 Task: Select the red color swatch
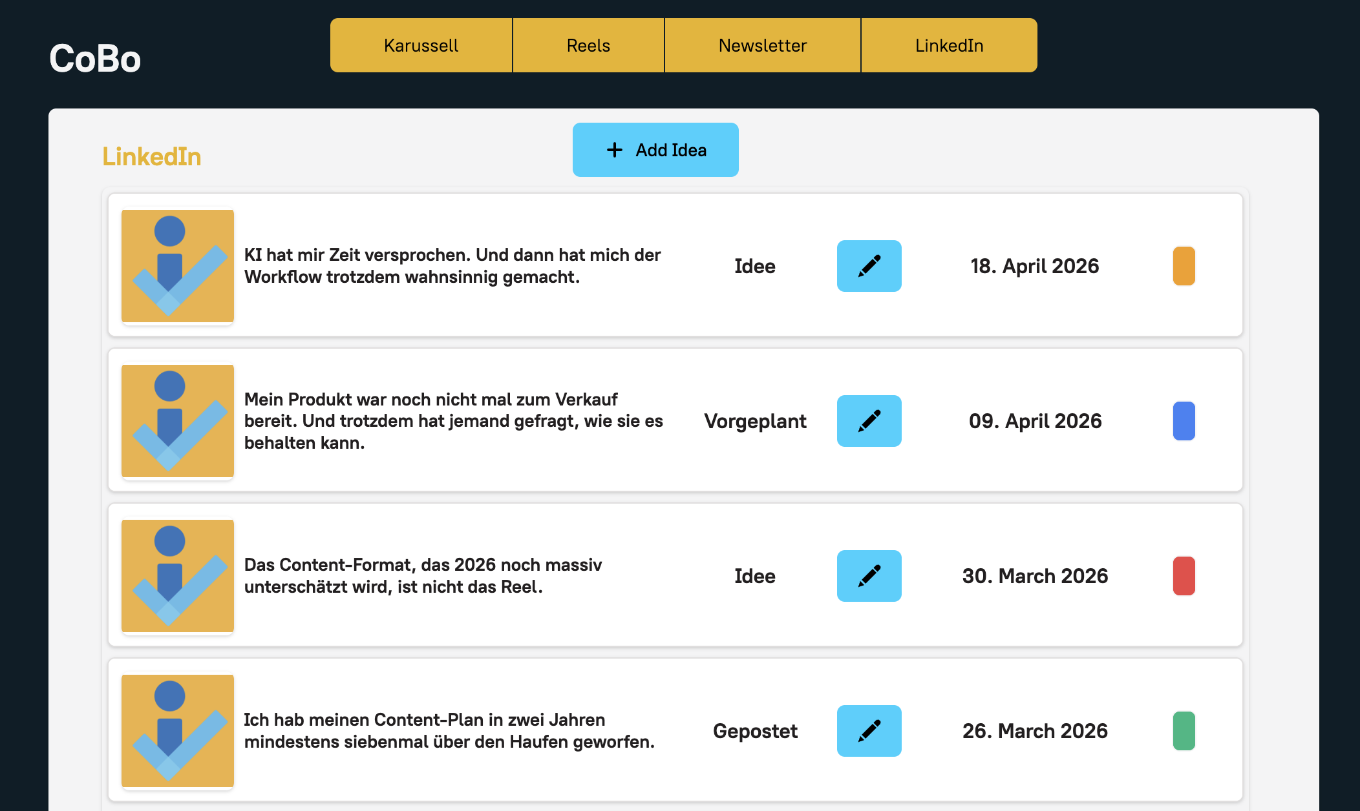coord(1184,576)
